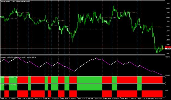
Task: Click the 25 Mar 17:07 time label
Action: [133, 99]
